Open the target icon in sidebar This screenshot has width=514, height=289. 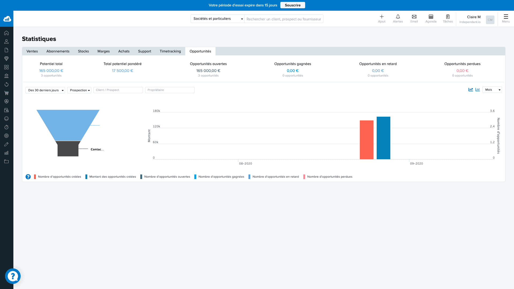point(6,136)
